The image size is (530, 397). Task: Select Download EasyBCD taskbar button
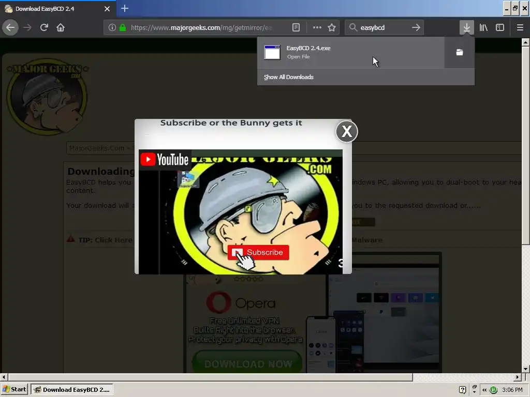click(72, 390)
